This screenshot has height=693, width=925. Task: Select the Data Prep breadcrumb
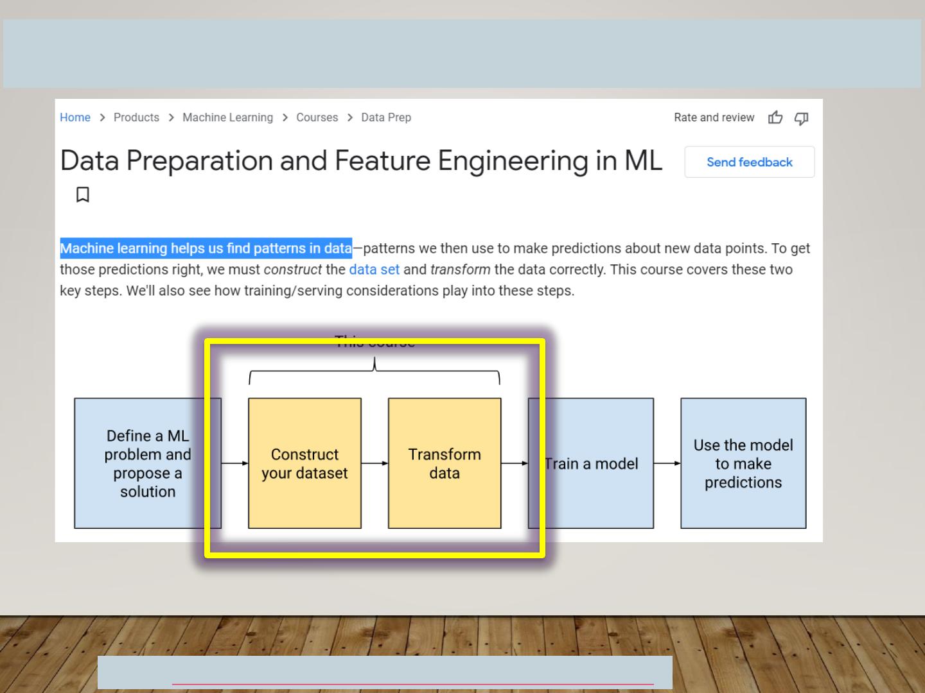(386, 117)
